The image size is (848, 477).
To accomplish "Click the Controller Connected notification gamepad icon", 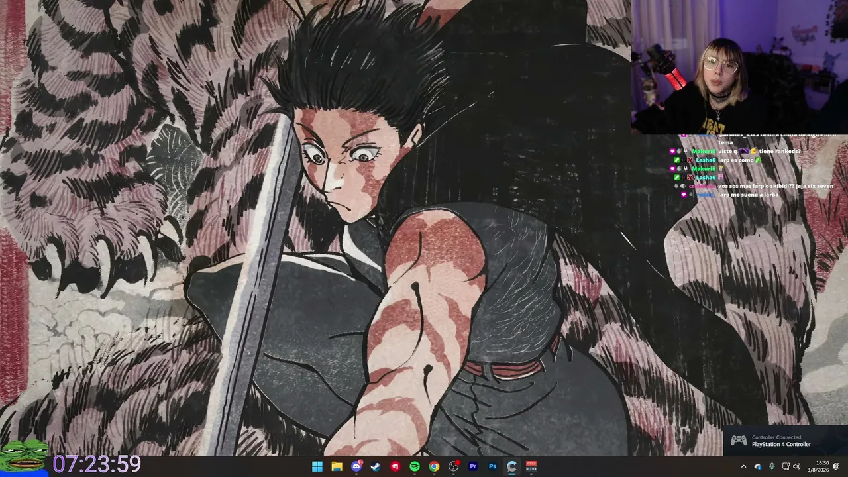I will pos(739,441).
